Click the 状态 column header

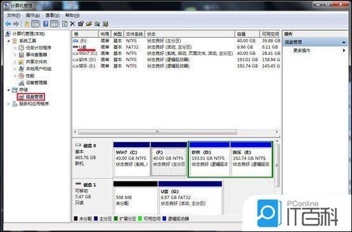click(190, 34)
